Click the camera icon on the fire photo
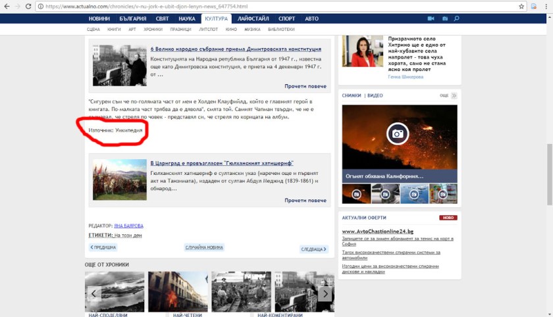The image size is (553, 317). click(398, 134)
